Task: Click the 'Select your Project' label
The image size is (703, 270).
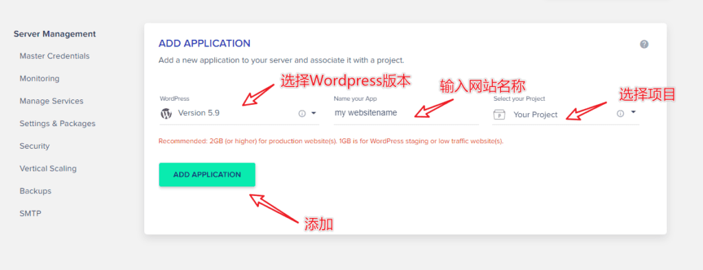Action: point(519,99)
